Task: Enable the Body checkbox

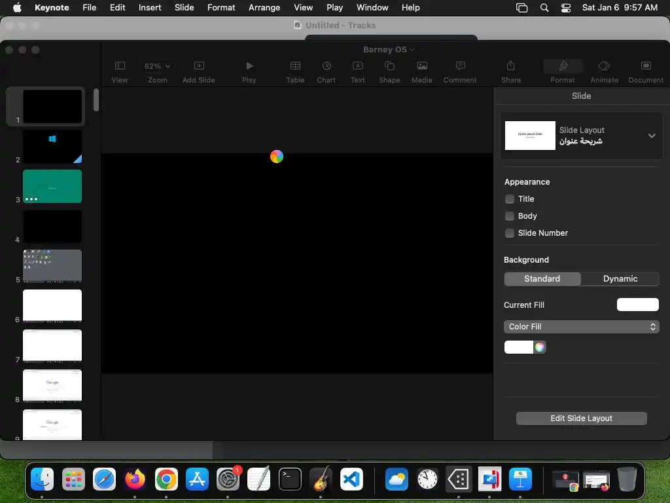Action: 509,216
